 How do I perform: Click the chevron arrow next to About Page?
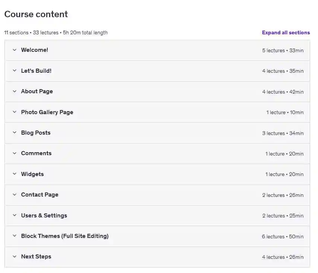coord(15,91)
